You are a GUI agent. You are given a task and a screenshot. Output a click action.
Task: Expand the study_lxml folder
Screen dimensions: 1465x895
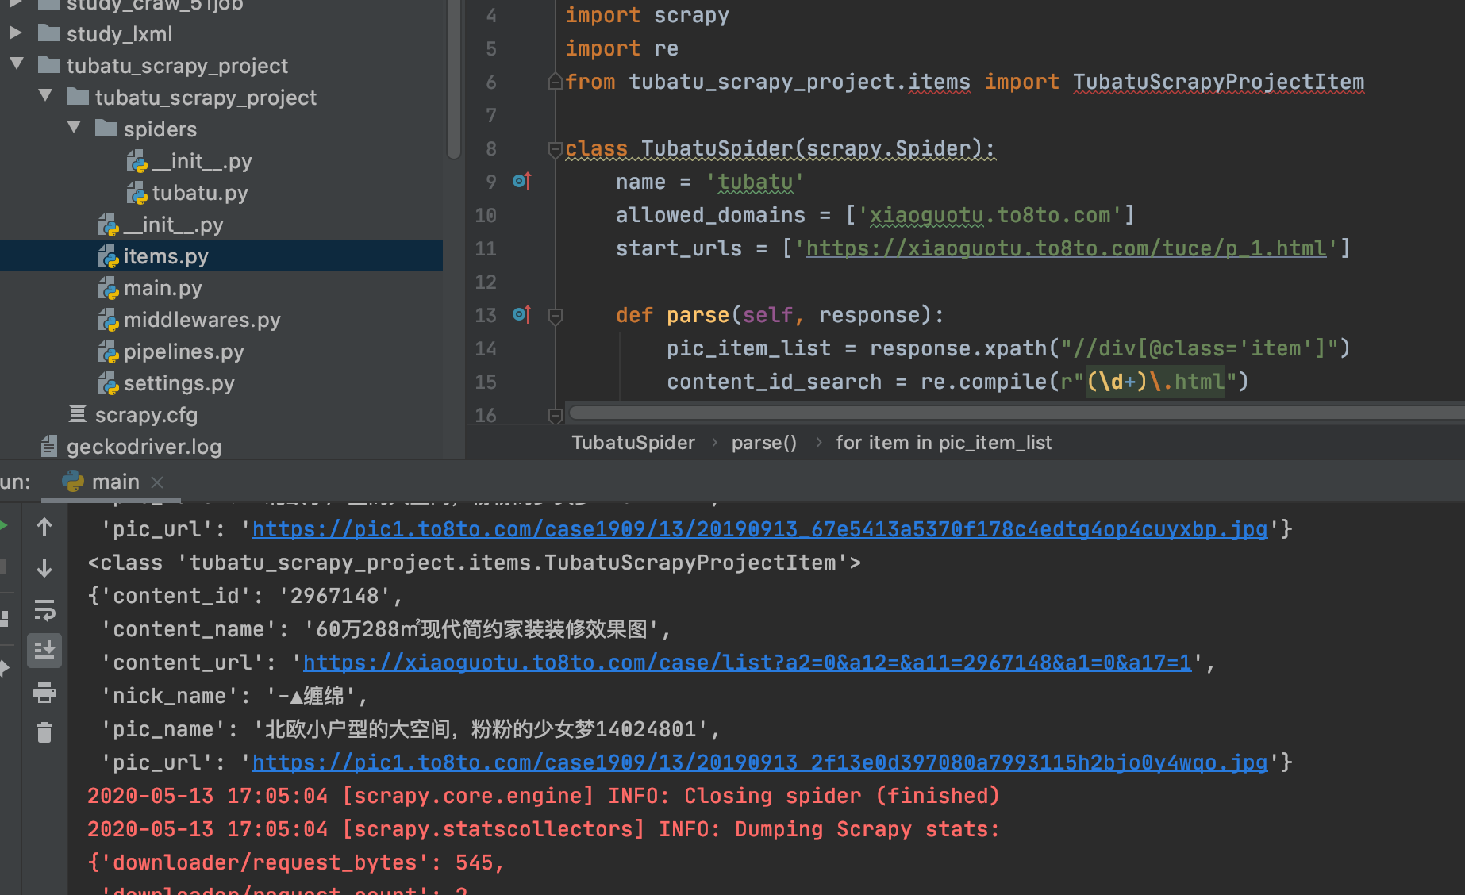tap(15, 33)
